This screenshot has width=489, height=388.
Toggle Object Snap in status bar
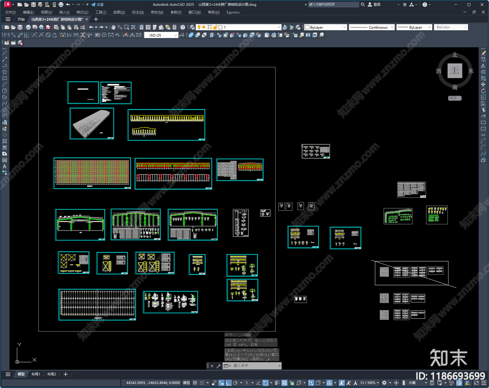(266, 383)
